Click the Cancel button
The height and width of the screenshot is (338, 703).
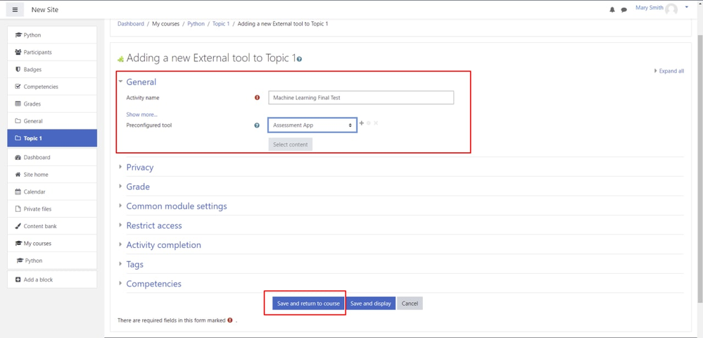(410, 303)
